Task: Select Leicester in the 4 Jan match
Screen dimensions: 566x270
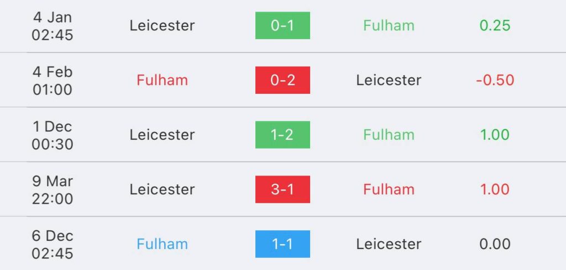Action: (x=162, y=25)
